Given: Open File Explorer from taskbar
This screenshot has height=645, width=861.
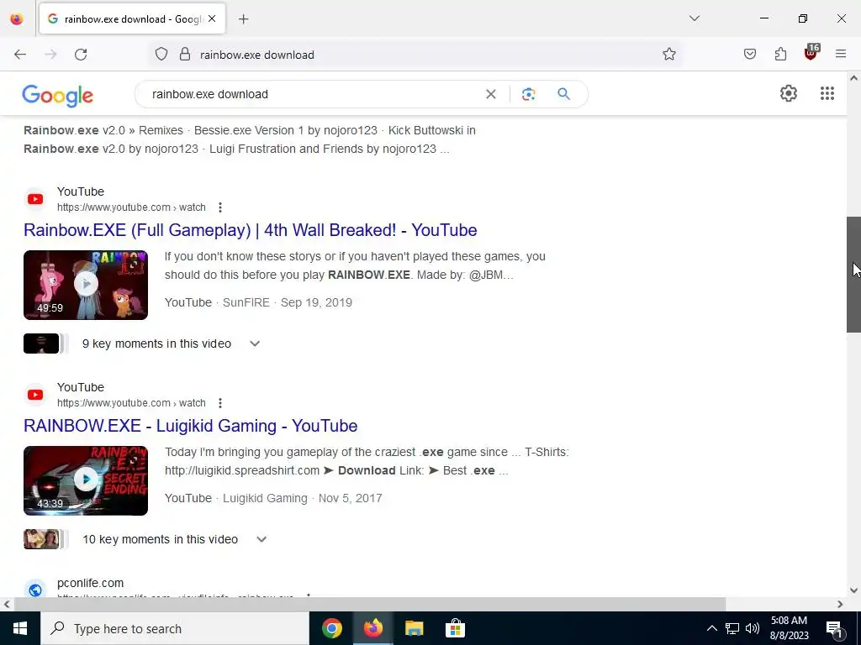Looking at the screenshot, I should coord(414,628).
